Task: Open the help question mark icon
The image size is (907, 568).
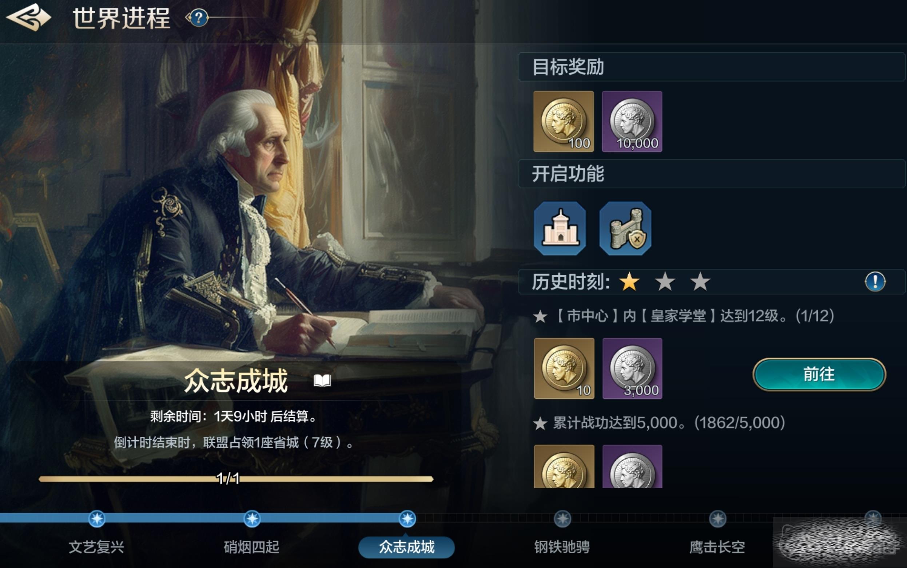Action: (199, 17)
